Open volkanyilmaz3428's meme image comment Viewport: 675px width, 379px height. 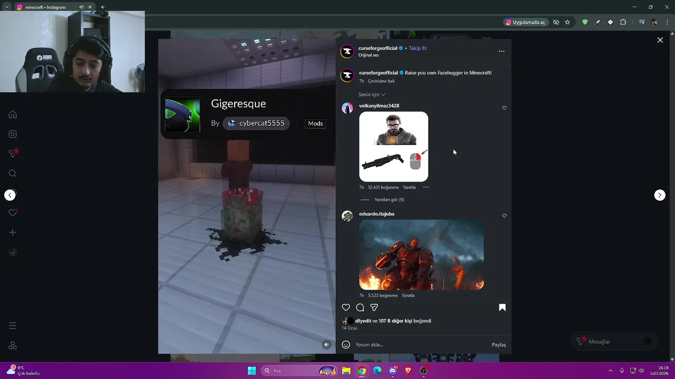click(x=393, y=146)
